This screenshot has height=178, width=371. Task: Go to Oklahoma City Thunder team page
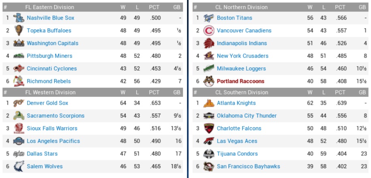pos(247,116)
